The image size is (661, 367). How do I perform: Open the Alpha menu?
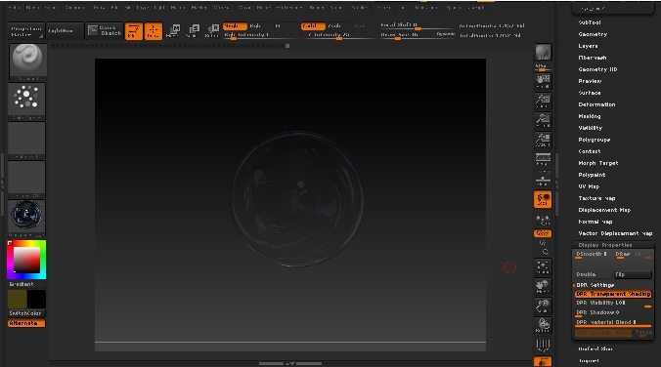15,8
